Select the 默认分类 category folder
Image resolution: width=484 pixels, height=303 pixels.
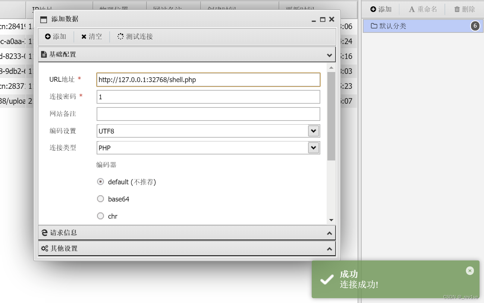[423, 26]
